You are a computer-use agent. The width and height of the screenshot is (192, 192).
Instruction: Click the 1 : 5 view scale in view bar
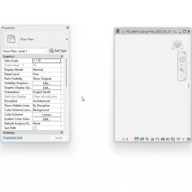click(125, 139)
